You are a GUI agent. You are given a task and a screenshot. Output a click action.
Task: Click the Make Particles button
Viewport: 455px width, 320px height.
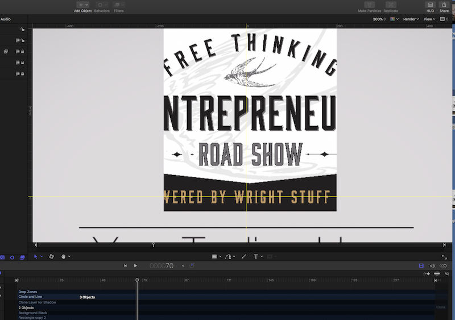(369, 5)
